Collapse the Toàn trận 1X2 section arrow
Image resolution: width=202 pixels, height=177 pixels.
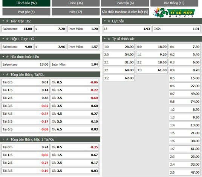coord(3,21)
